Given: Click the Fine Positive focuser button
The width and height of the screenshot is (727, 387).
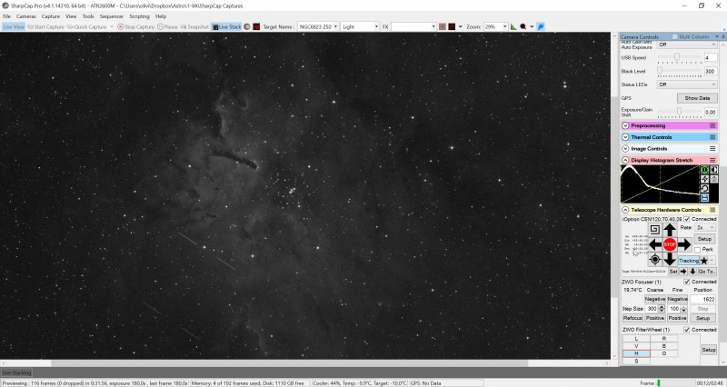Looking at the screenshot, I should 677,318.
